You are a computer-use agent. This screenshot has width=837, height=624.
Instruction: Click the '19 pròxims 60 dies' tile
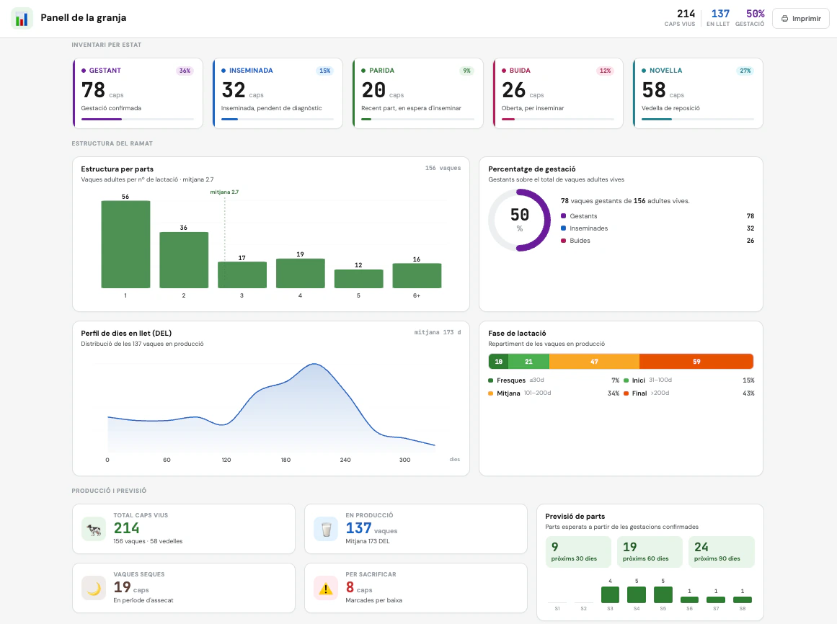(650, 552)
